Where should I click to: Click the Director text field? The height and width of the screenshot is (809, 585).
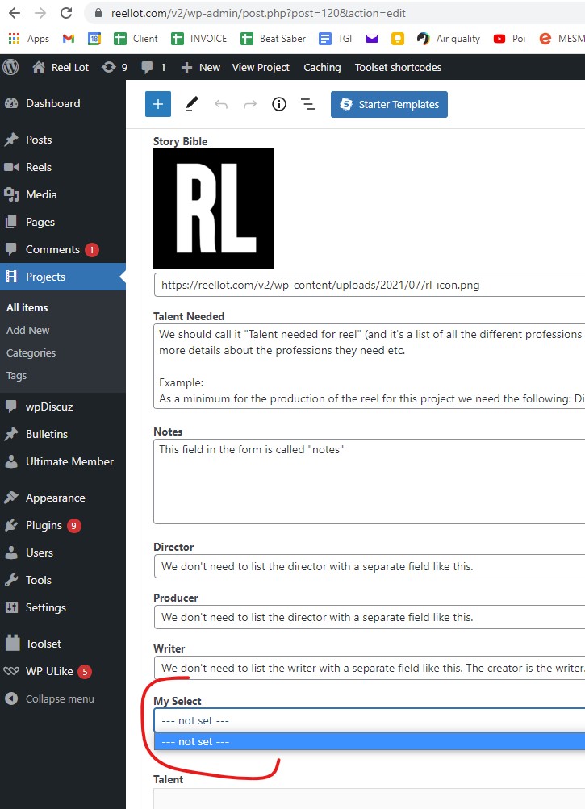click(370, 566)
